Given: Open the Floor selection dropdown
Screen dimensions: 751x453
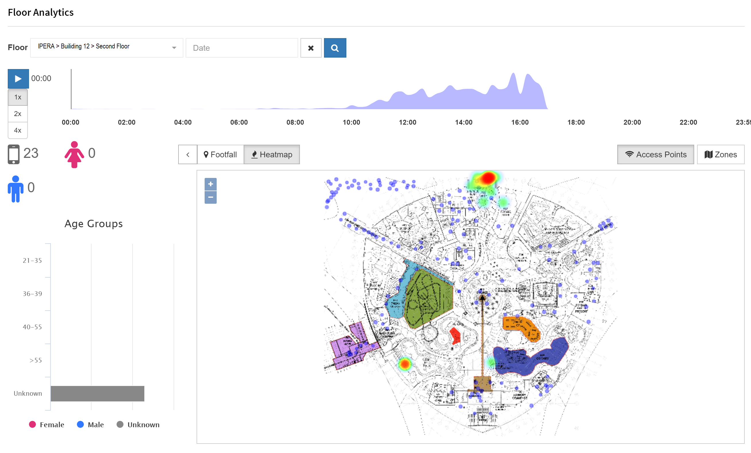Looking at the screenshot, I should tap(107, 48).
